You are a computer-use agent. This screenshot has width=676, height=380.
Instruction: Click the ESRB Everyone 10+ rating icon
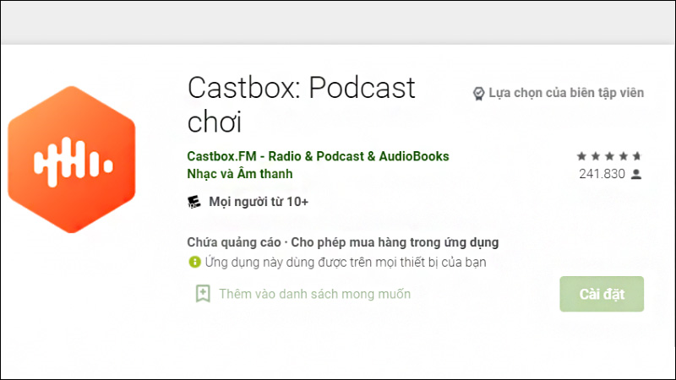[194, 202]
